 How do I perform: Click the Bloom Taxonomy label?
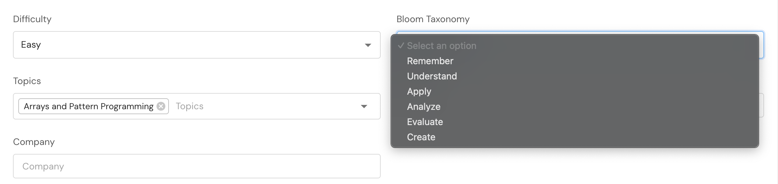click(433, 19)
